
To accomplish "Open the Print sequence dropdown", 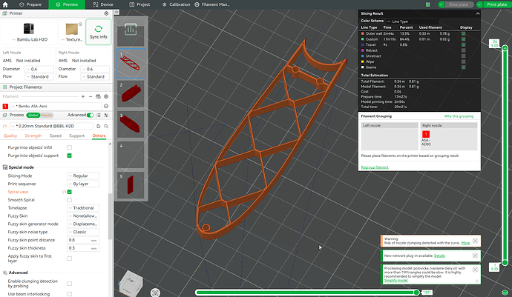I will [83, 184].
